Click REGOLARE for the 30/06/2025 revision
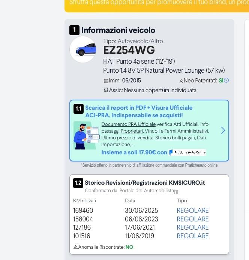 coord(192,211)
